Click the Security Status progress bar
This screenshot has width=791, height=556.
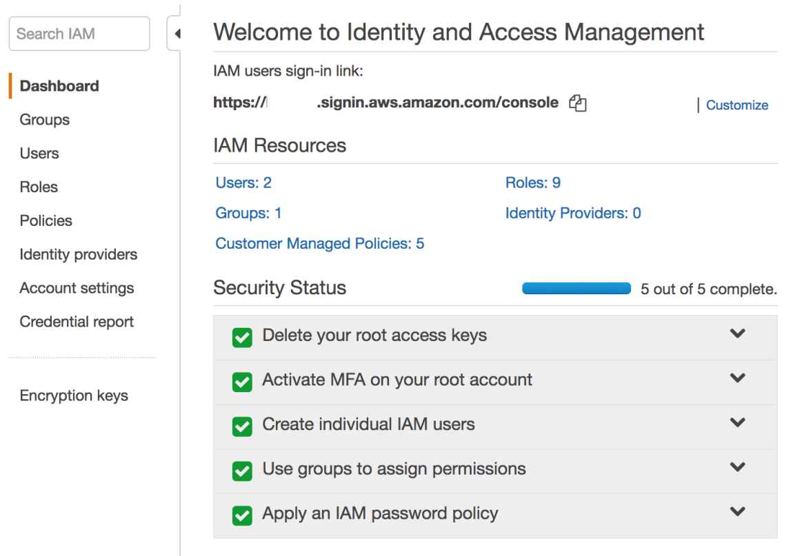click(x=577, y=288)
